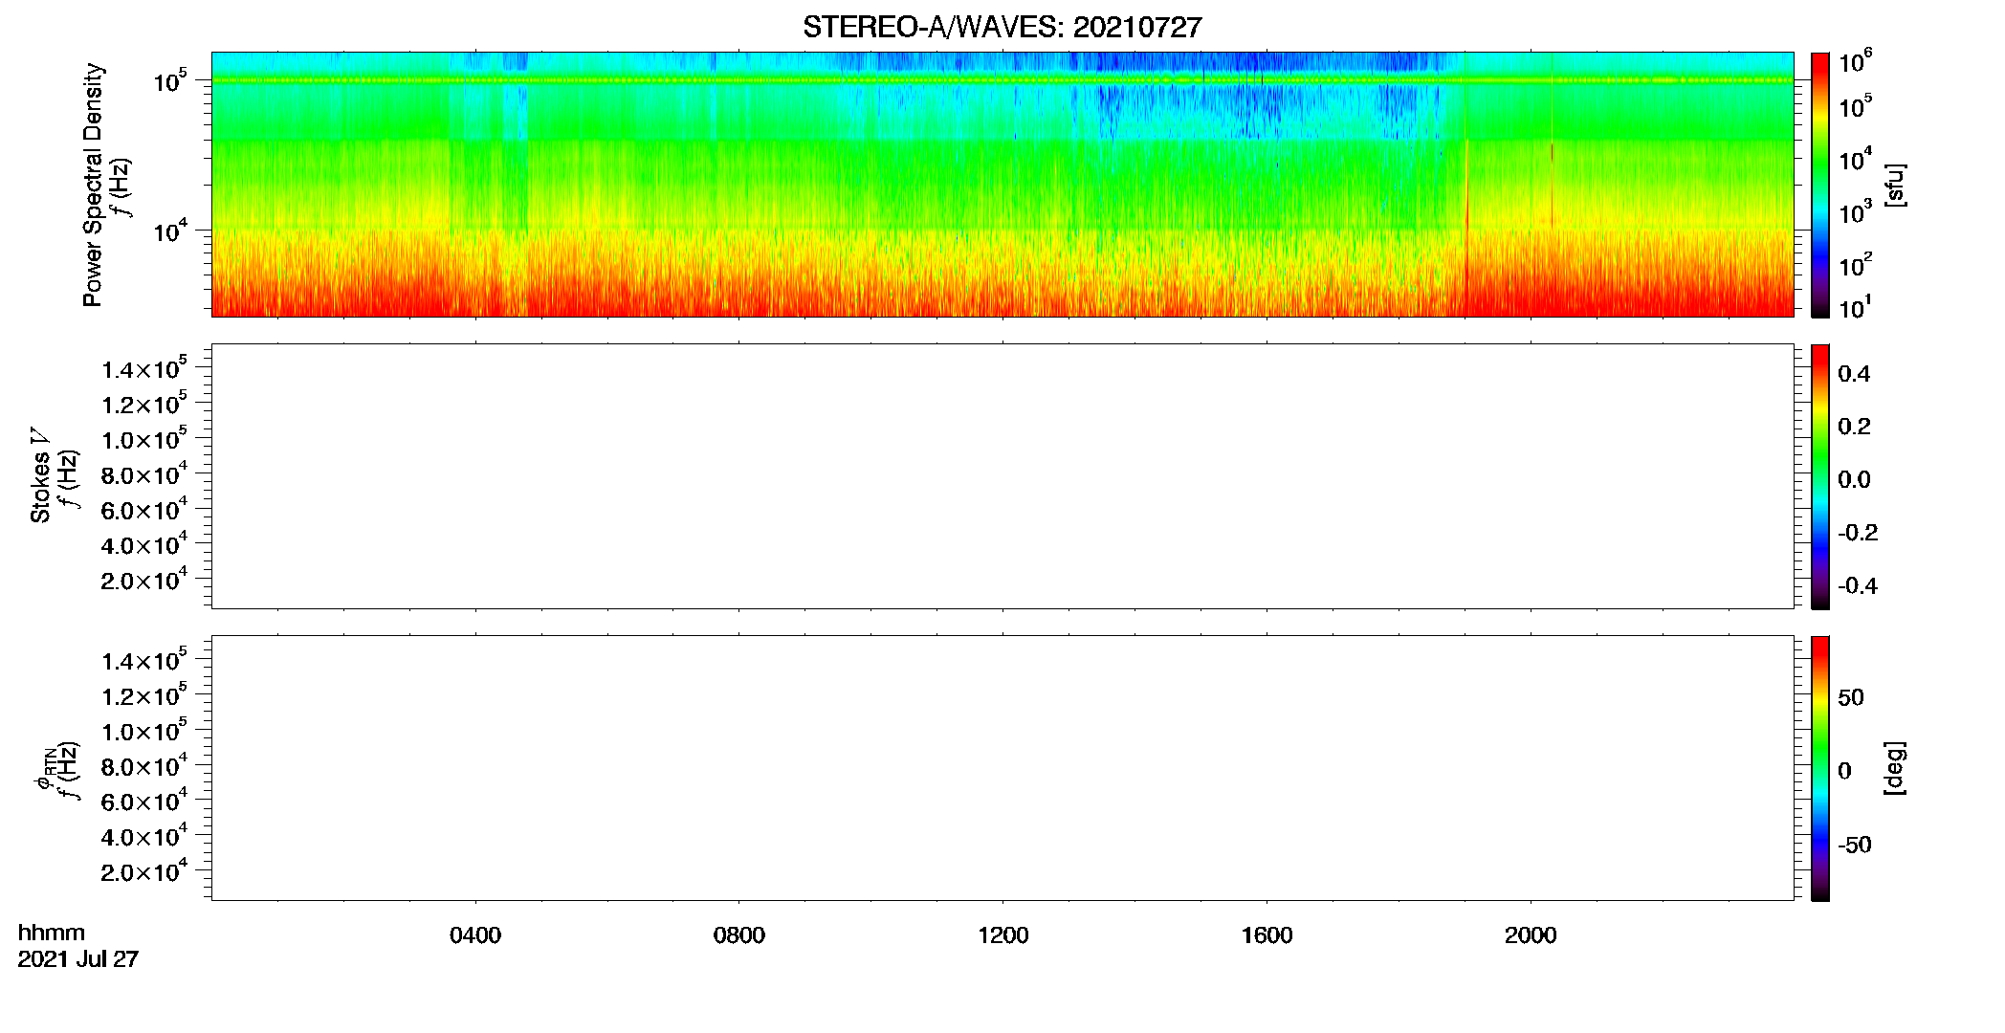The image size is (2005, 1033).
Task: Click the Stokes V colorbar
Action: 1820,476
